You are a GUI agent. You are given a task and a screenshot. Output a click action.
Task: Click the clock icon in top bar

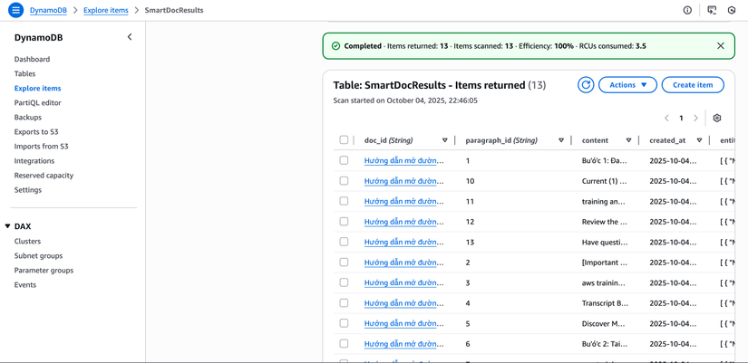(x=732, y=10)
